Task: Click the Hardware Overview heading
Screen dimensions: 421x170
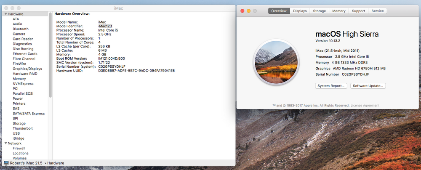Action: (72, 14)
